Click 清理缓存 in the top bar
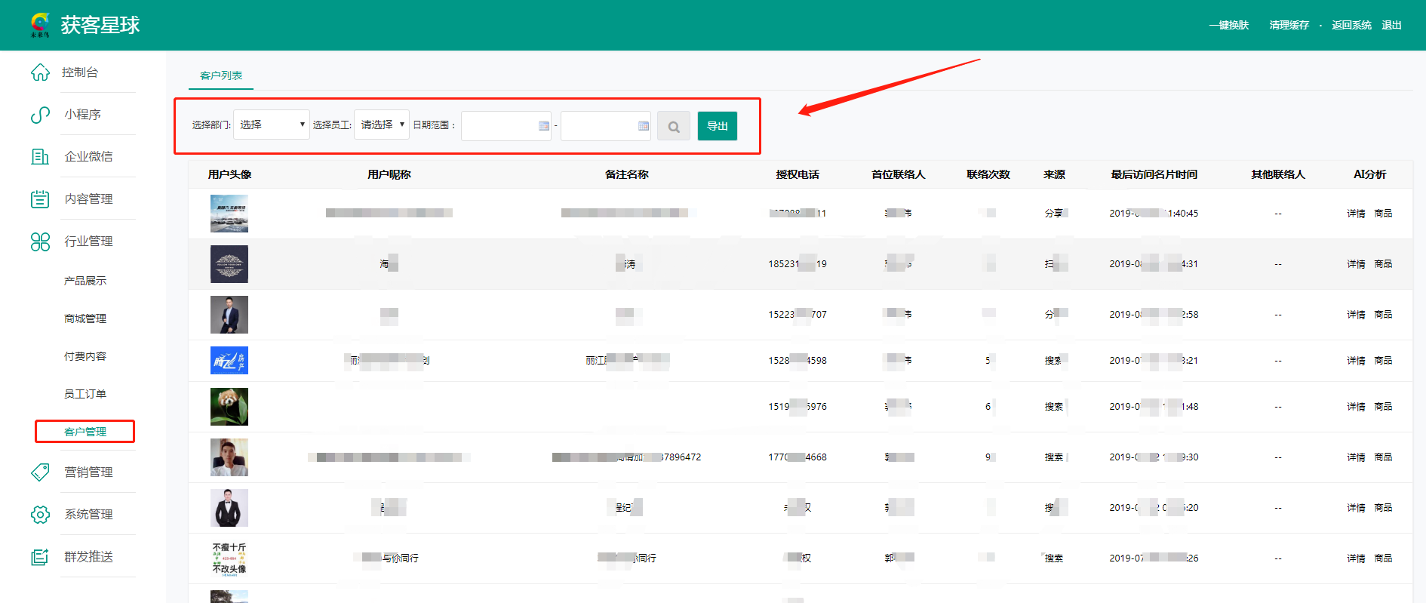1426x603 pixels. 1289,25
